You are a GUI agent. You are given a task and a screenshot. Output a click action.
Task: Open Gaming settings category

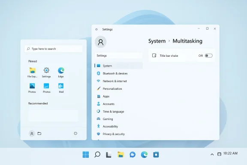tap(119, 119)
